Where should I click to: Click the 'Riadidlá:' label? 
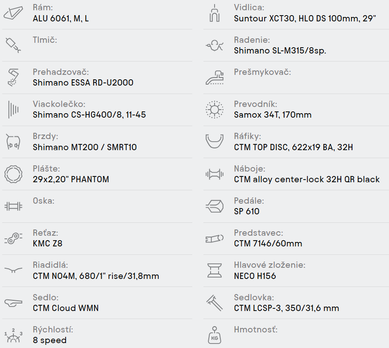click(x=50, y=265)
